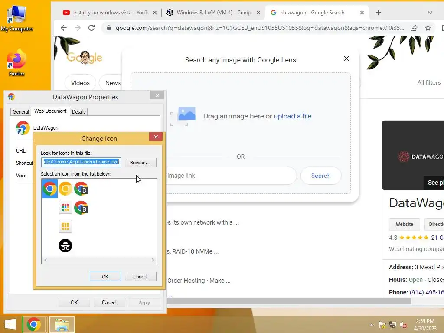
Task: Click the upload a file link
Action: tap(293, 116)
